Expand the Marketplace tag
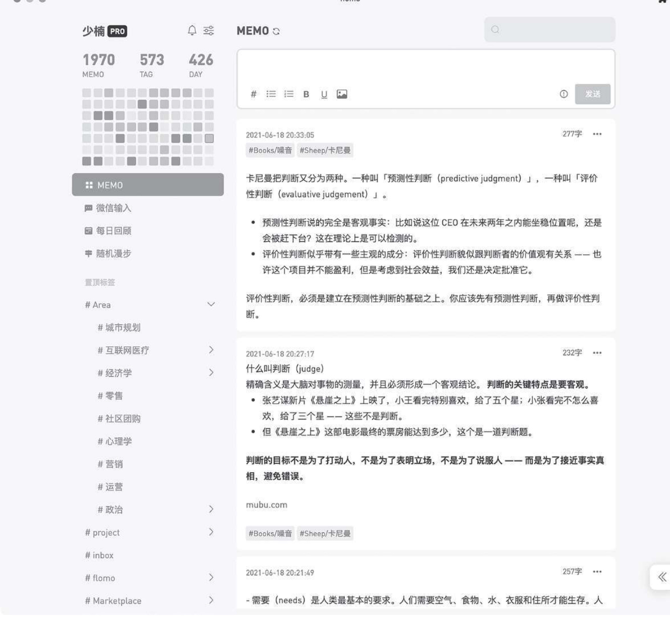The image size is (670, 617). pos(211,600)
